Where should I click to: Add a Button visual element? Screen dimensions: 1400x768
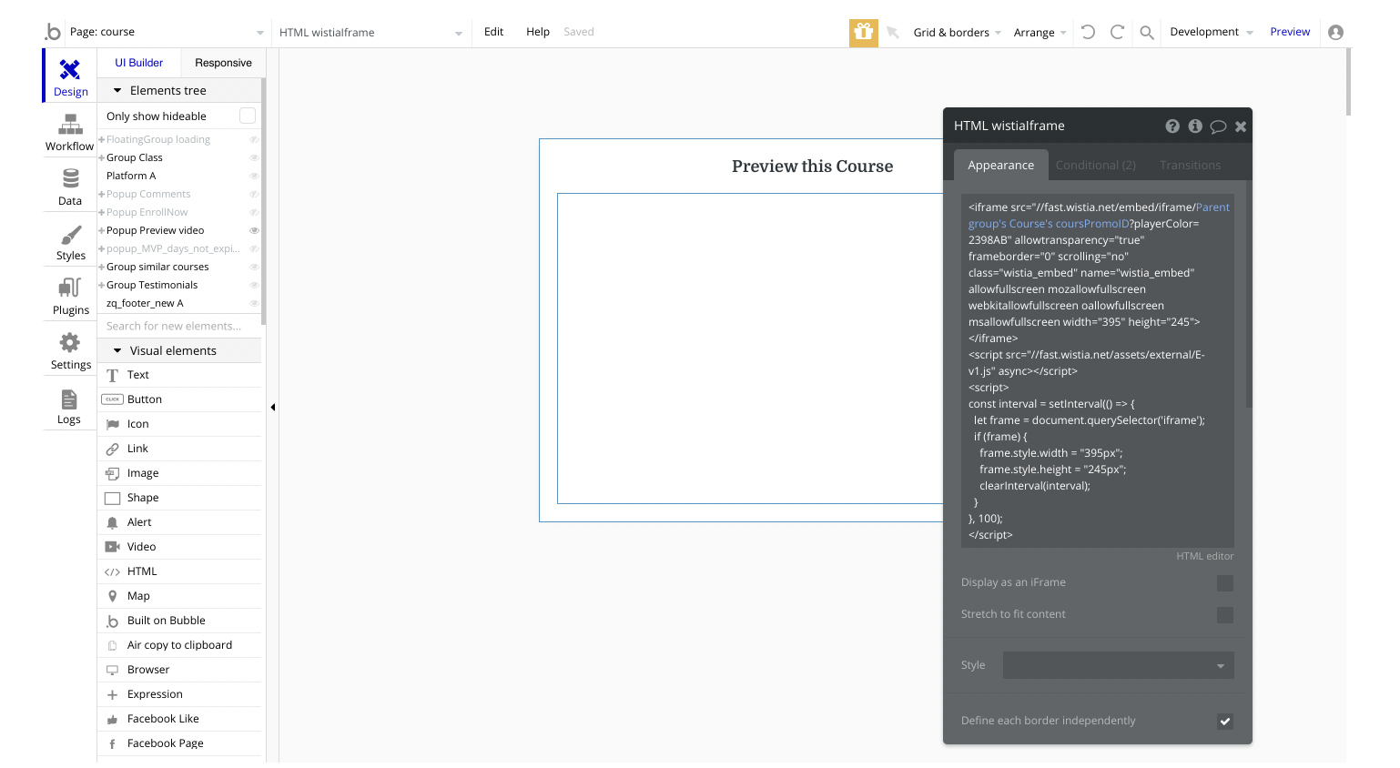[x=181, y=399]
